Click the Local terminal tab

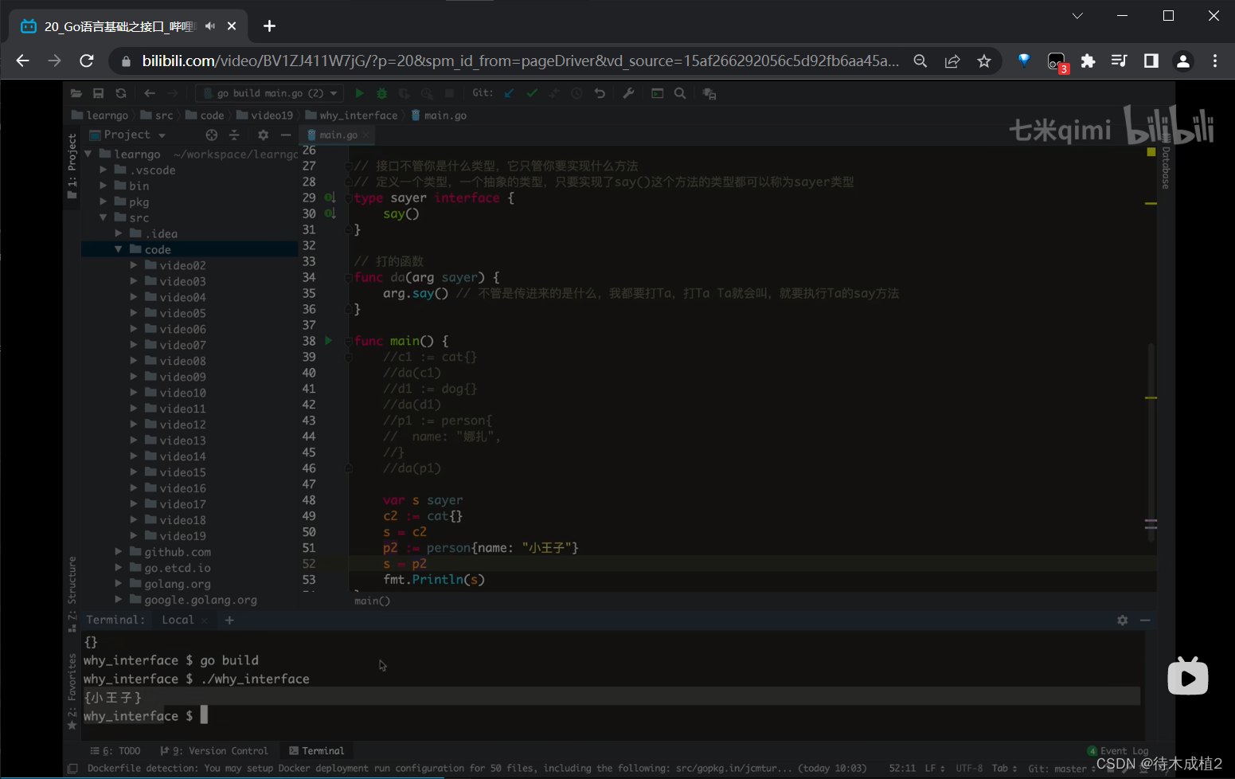point(178,620)
